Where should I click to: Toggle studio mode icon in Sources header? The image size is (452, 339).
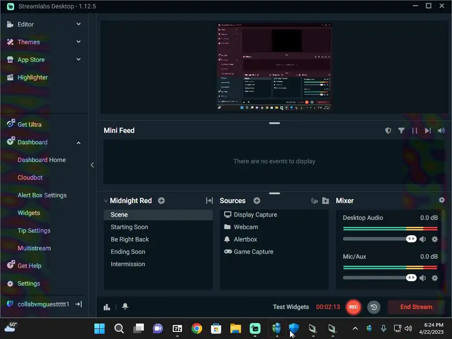pos(314,201)
